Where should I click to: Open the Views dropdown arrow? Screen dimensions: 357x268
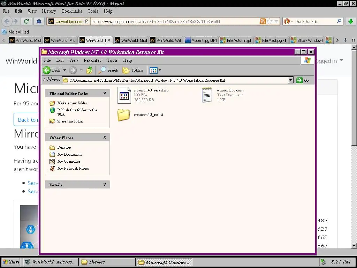click(x=160, y=70)
